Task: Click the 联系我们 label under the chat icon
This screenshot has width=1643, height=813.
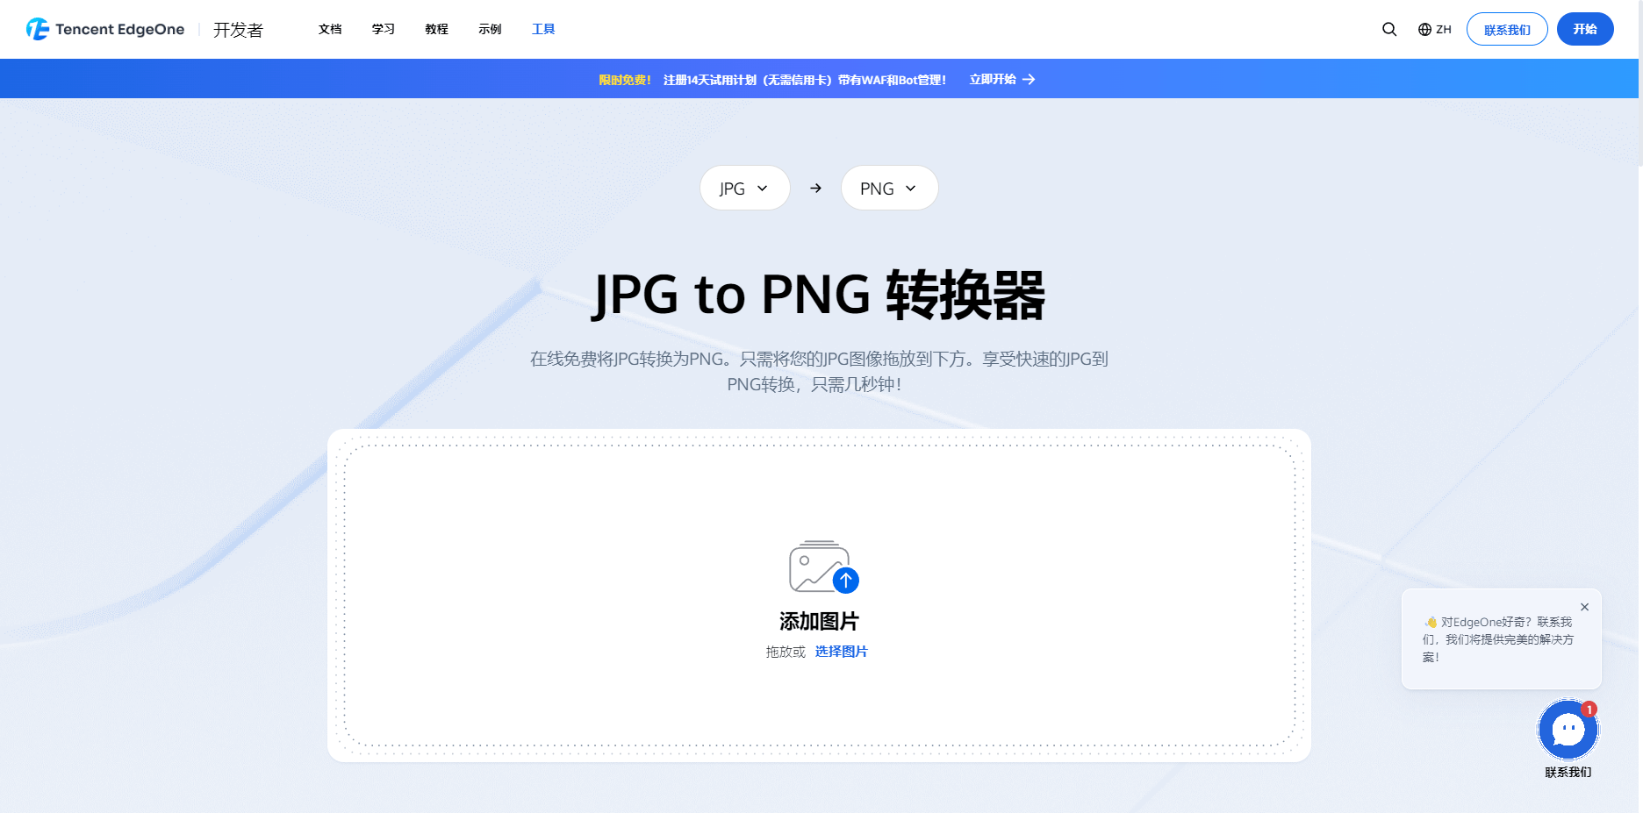Action: pos(1568,773)
